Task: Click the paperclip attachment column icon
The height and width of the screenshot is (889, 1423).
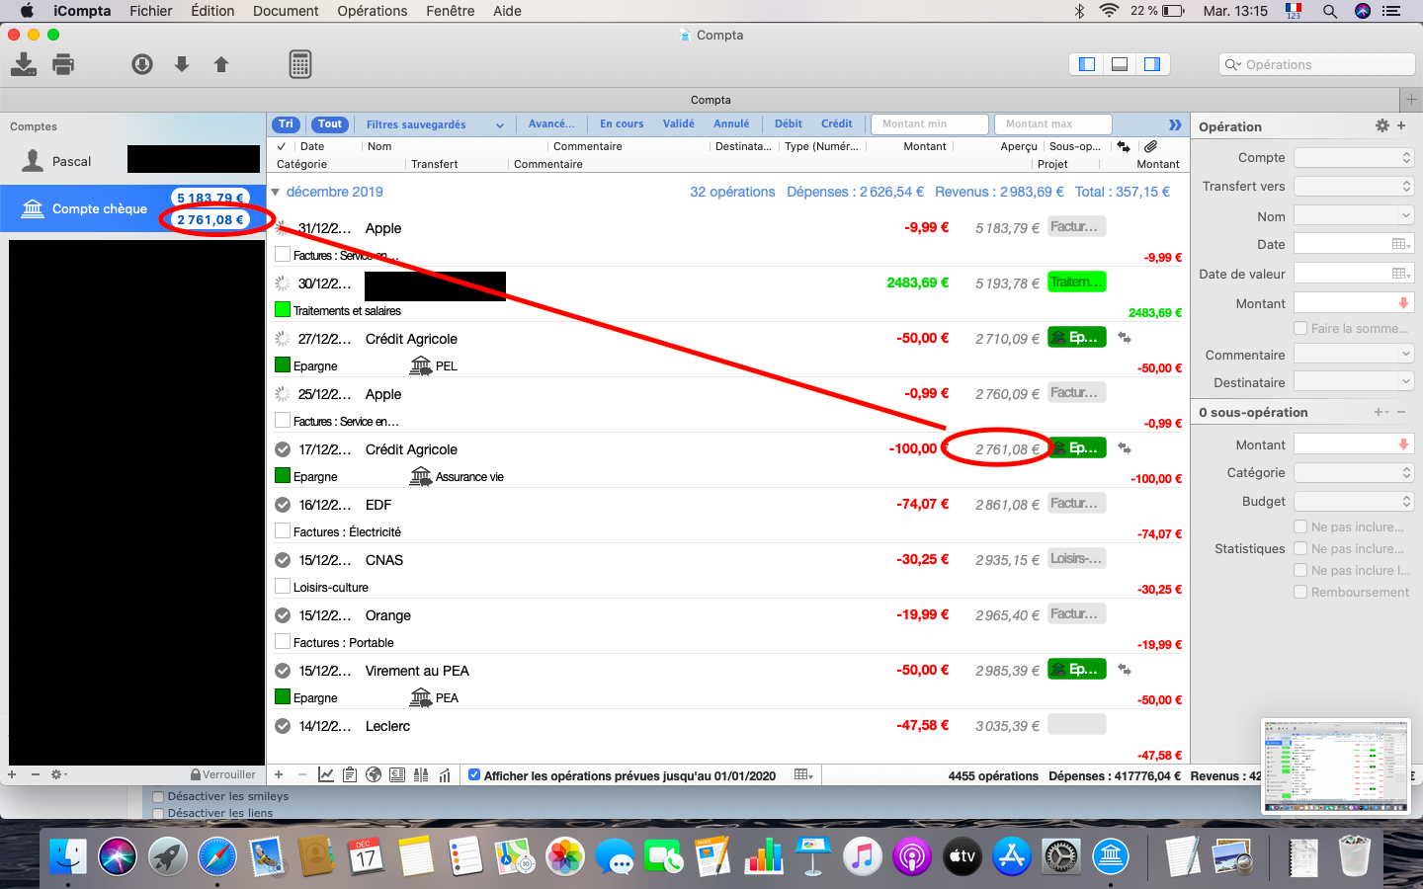Action: [x=1150, y=146]
